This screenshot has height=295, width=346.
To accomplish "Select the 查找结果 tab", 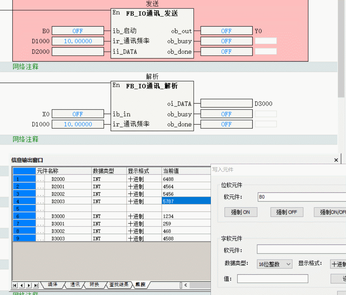I will (x=119, y=285).
